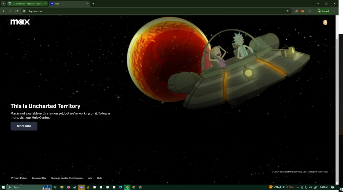Open the Chrome three-dot menu

pyautogui.click(x=335, y=11)
